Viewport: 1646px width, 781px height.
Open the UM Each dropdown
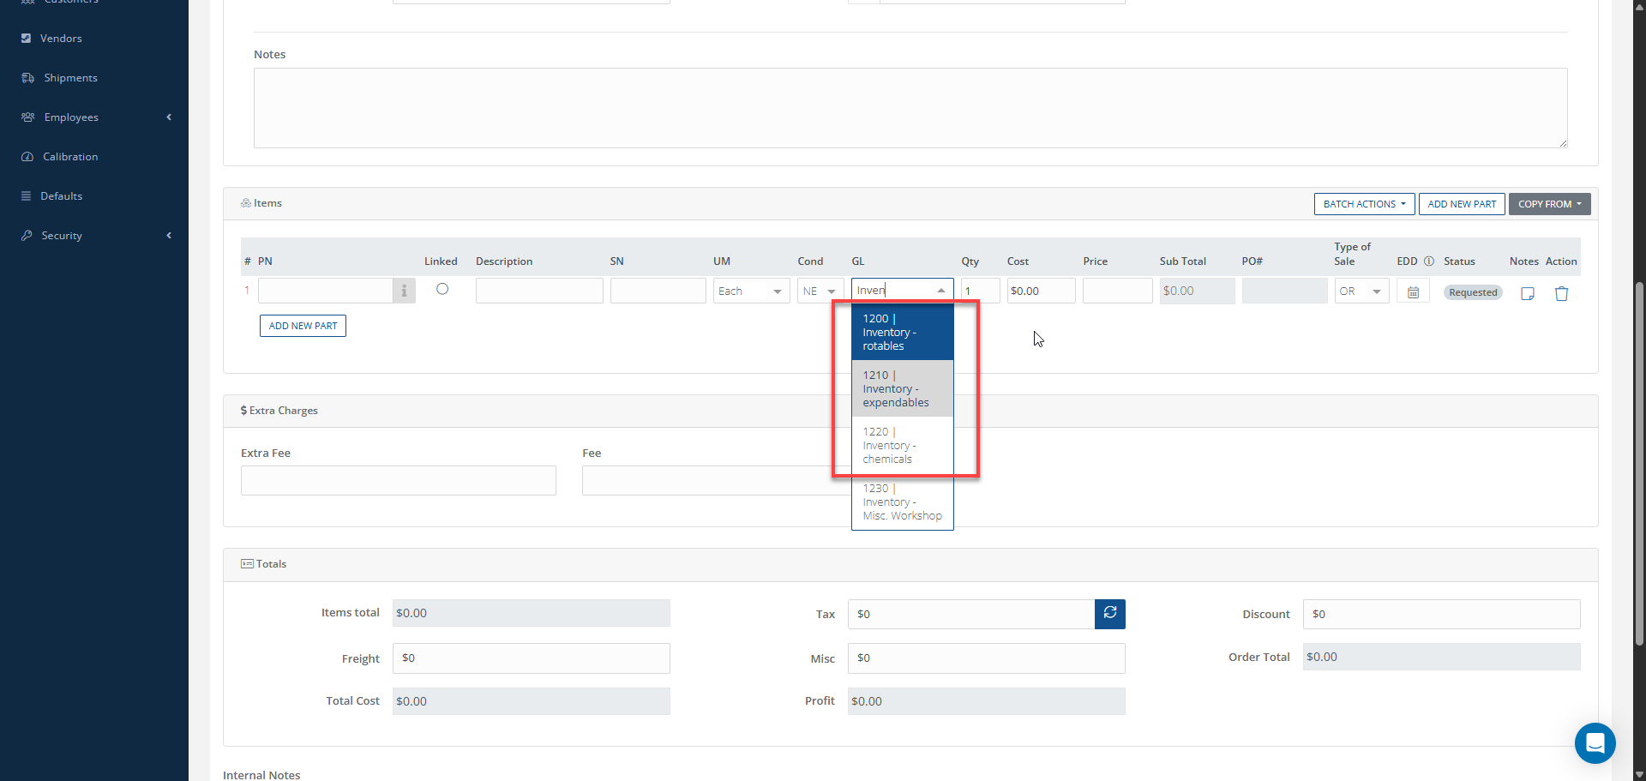[751, 291]
